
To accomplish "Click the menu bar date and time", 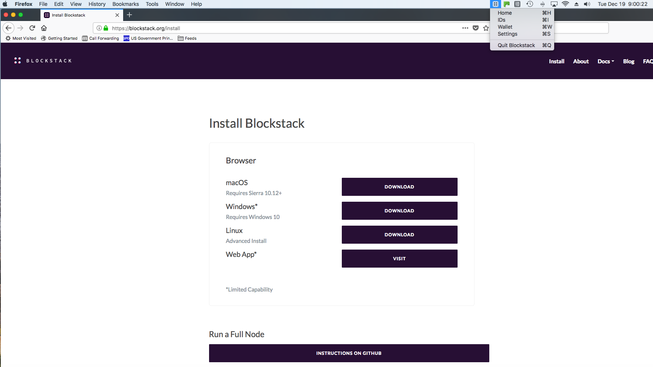I will tap(622, 4).
